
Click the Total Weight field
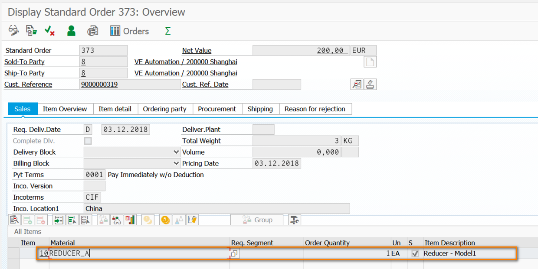(x=297, y=141)
